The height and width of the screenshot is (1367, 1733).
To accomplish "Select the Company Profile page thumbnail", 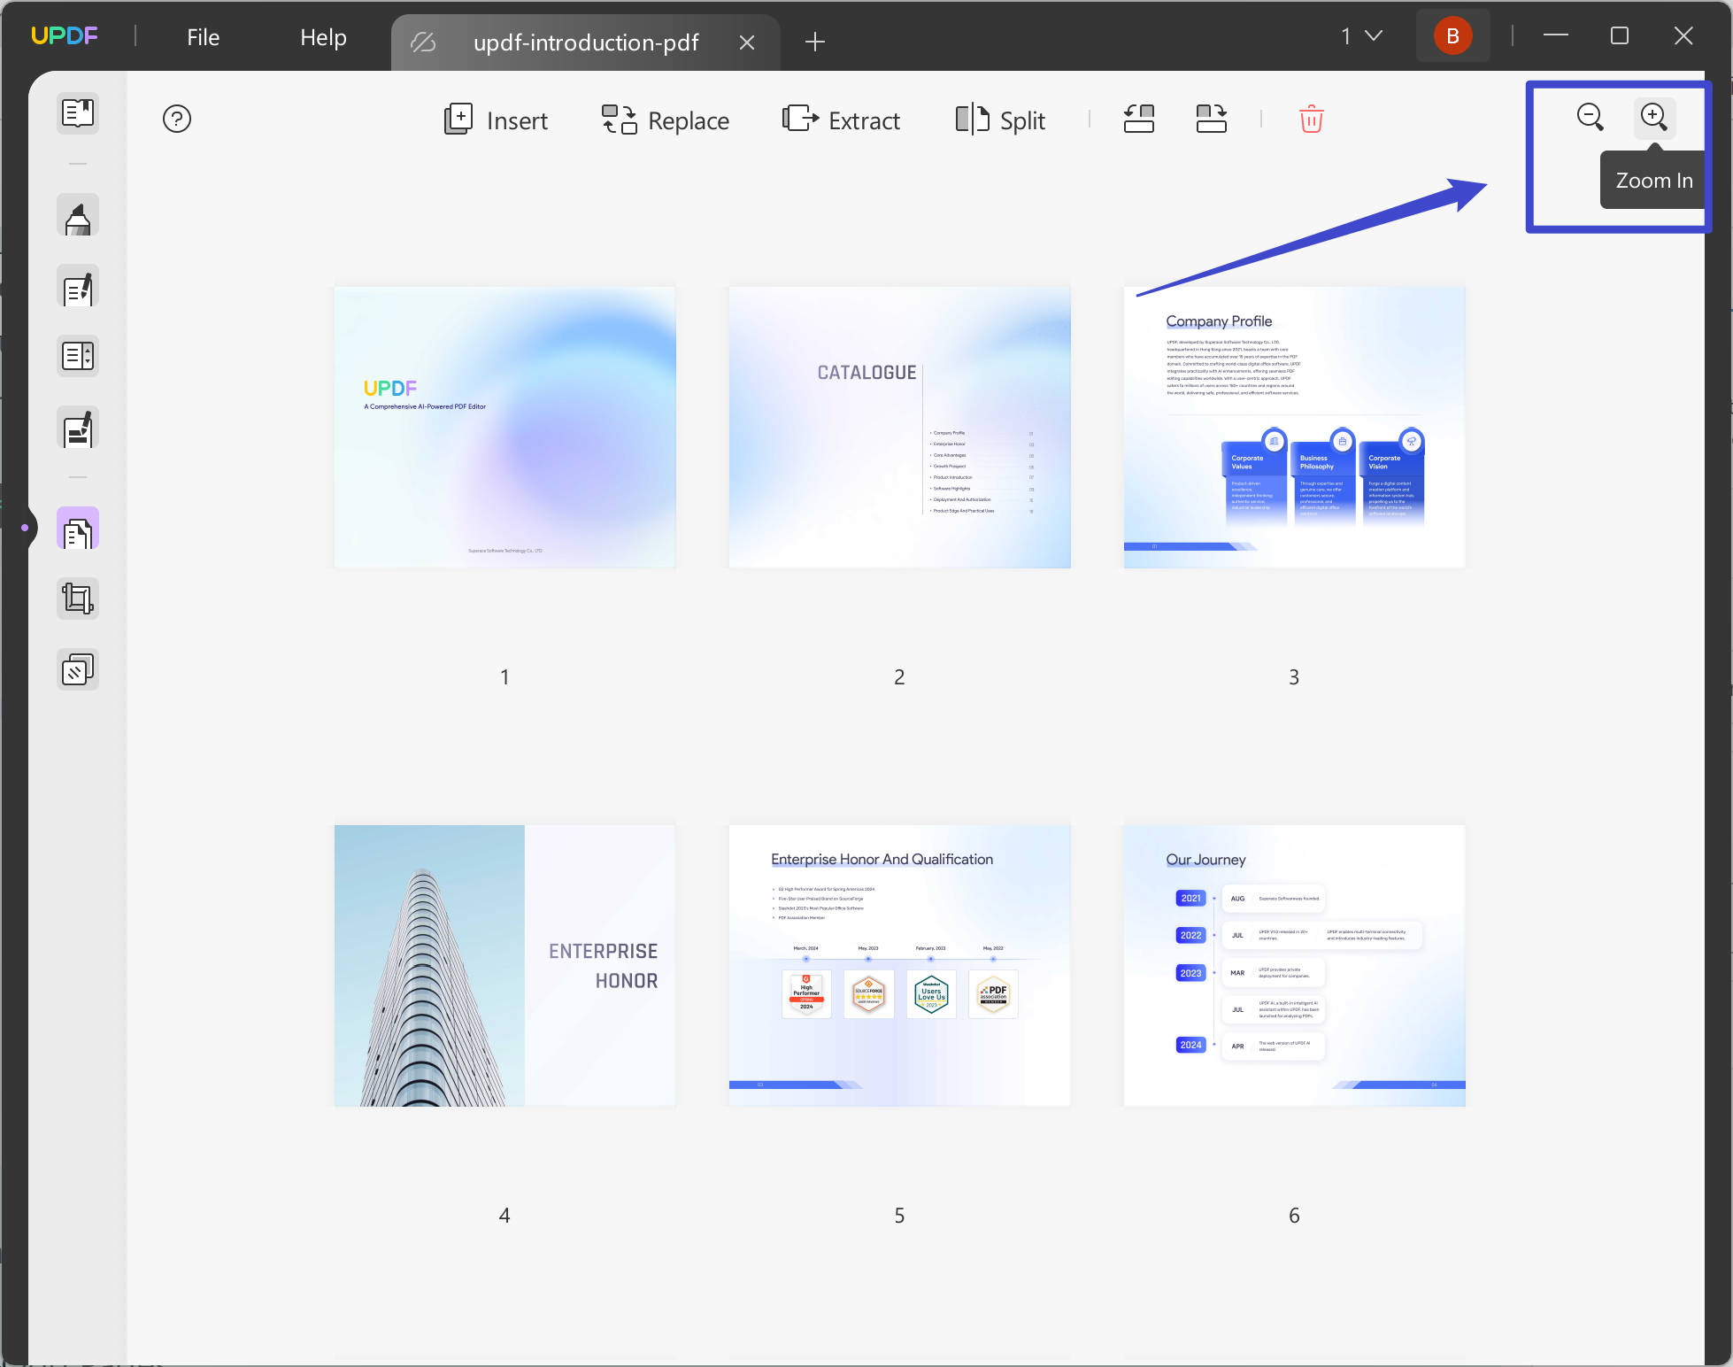I will 1293,426.
